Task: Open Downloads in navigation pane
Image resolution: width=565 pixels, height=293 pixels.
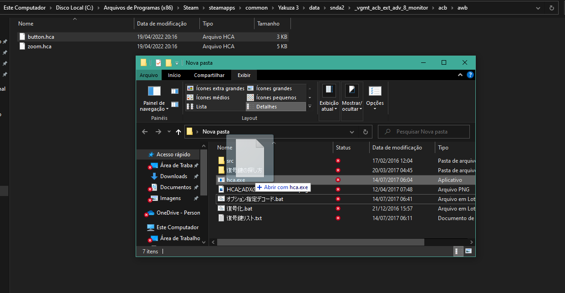Action: [173, 176]
